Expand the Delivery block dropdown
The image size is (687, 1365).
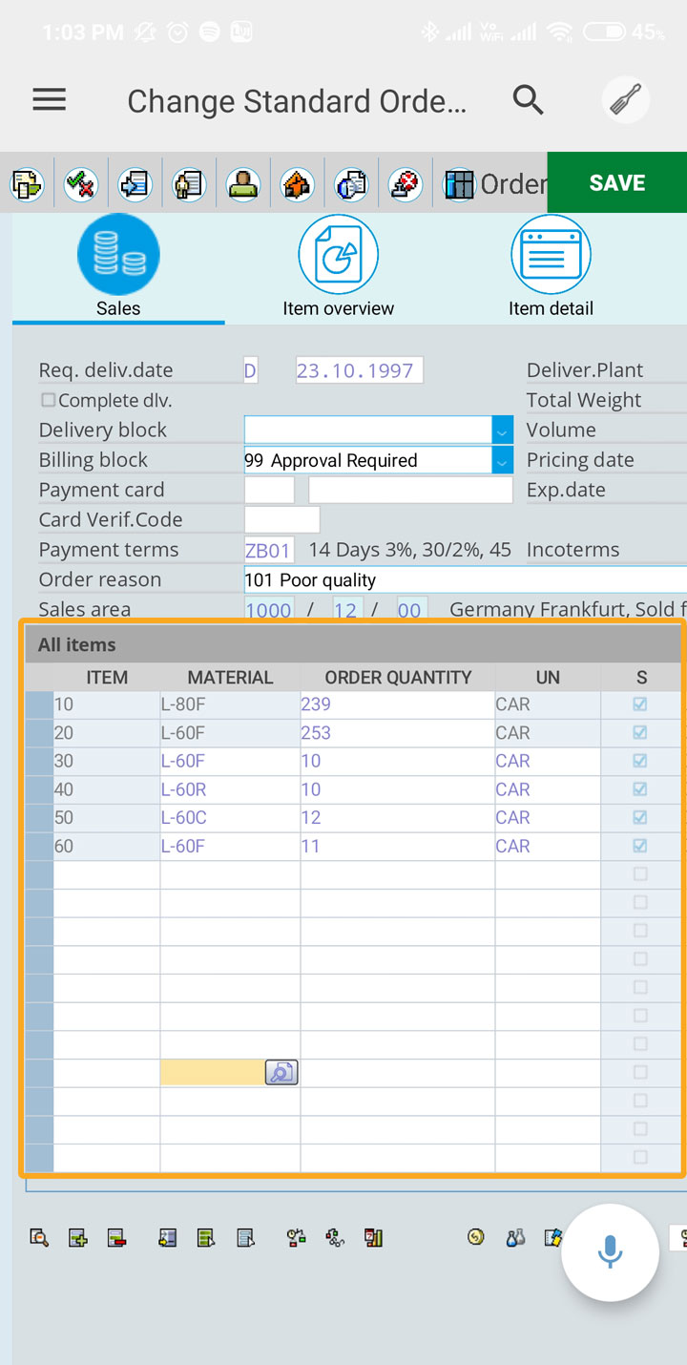click(502, 430)
